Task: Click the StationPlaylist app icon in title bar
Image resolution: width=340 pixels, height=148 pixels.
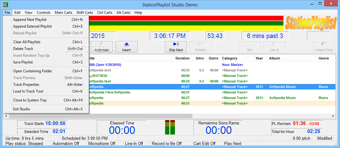Action: (6, 4)
